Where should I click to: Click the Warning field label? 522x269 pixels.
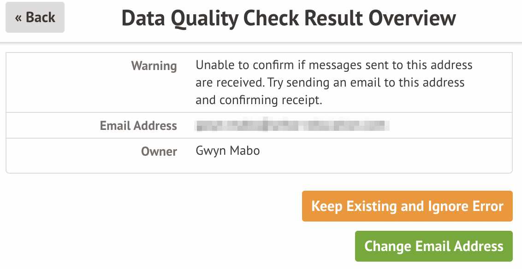click(154, 66)
